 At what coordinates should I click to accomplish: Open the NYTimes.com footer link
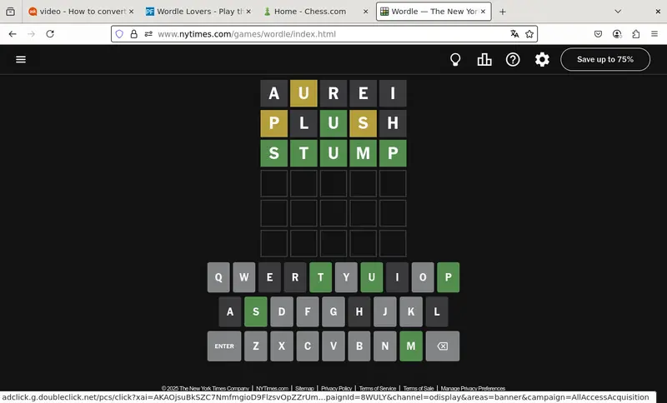coord(273,388)
